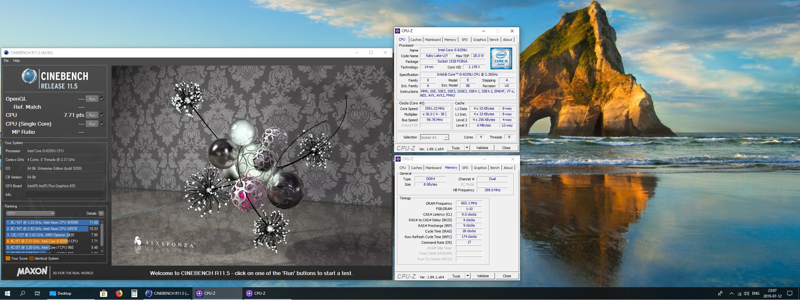
Task: Run the CPU (Single Core) benchmark
Action: [92, 124]
